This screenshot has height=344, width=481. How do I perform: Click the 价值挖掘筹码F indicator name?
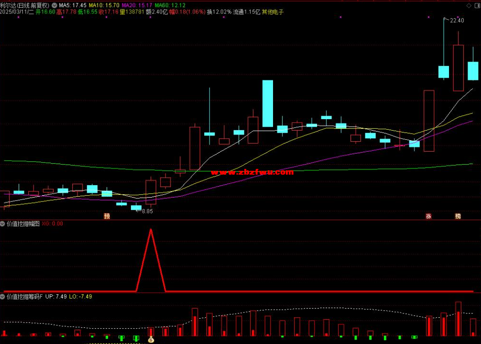pos(24,297)
